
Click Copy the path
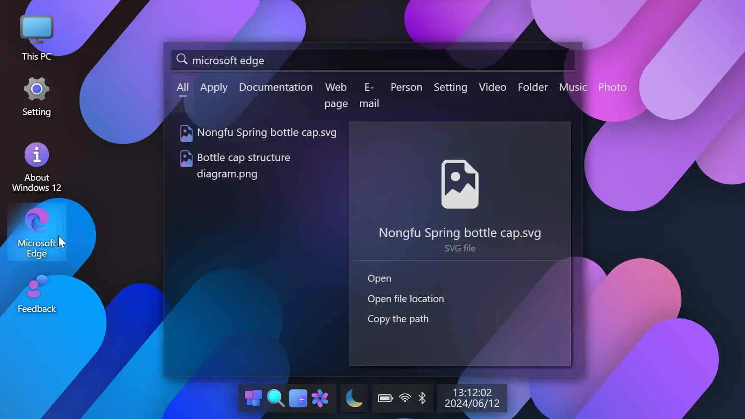tap(398, 319)
